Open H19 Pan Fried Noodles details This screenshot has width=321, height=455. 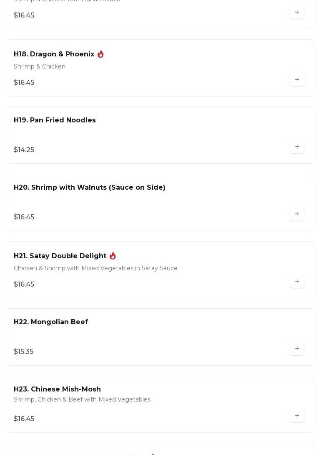click(55, 120)
